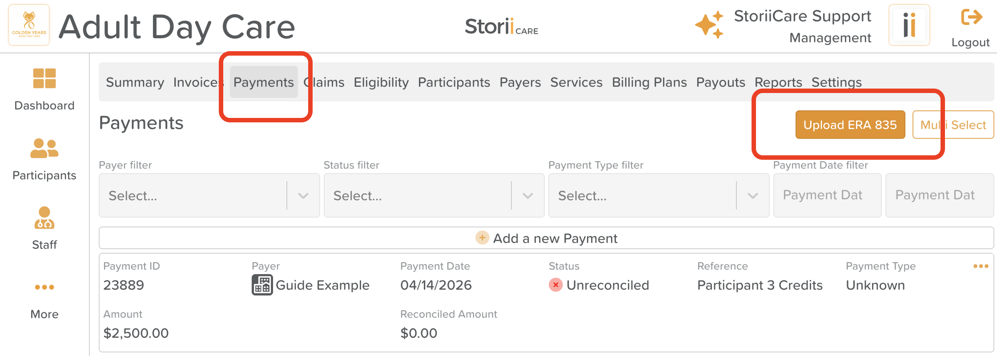This screenshot has width=997, height=356.
Task: Click the Multi Select button
Action: point(953,125)
